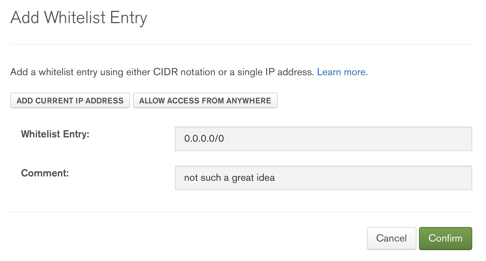Cancel adding the whitelist entry
Viewport: 486px width, 261px height.
391,238
